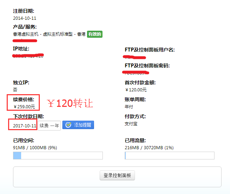Click the 添加提醒 reminder button
230x194 pixels.
click(78, 125)
